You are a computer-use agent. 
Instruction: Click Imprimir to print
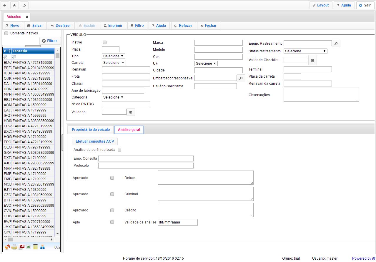(x=113, y=26)
